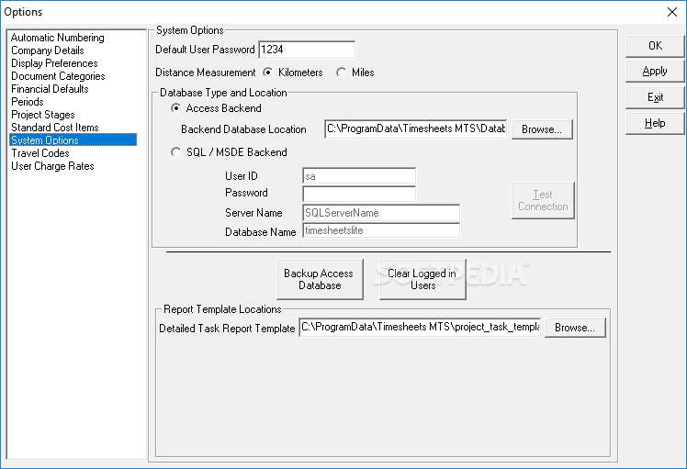Screen dimensions: 687x469
Task: Confirm settings with OK button
Action: 655,46
